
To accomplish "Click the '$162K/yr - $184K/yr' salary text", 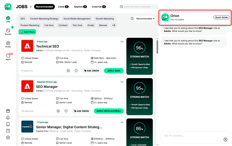I will [x=104, y=139].
